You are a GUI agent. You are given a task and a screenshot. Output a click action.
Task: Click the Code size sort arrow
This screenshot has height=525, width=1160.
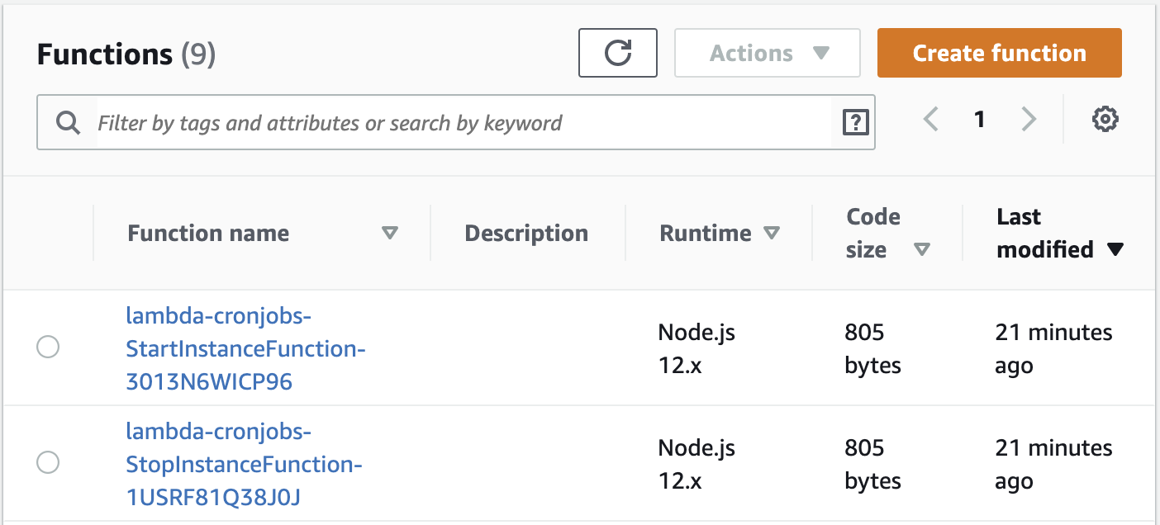click(x=922, y=250)
